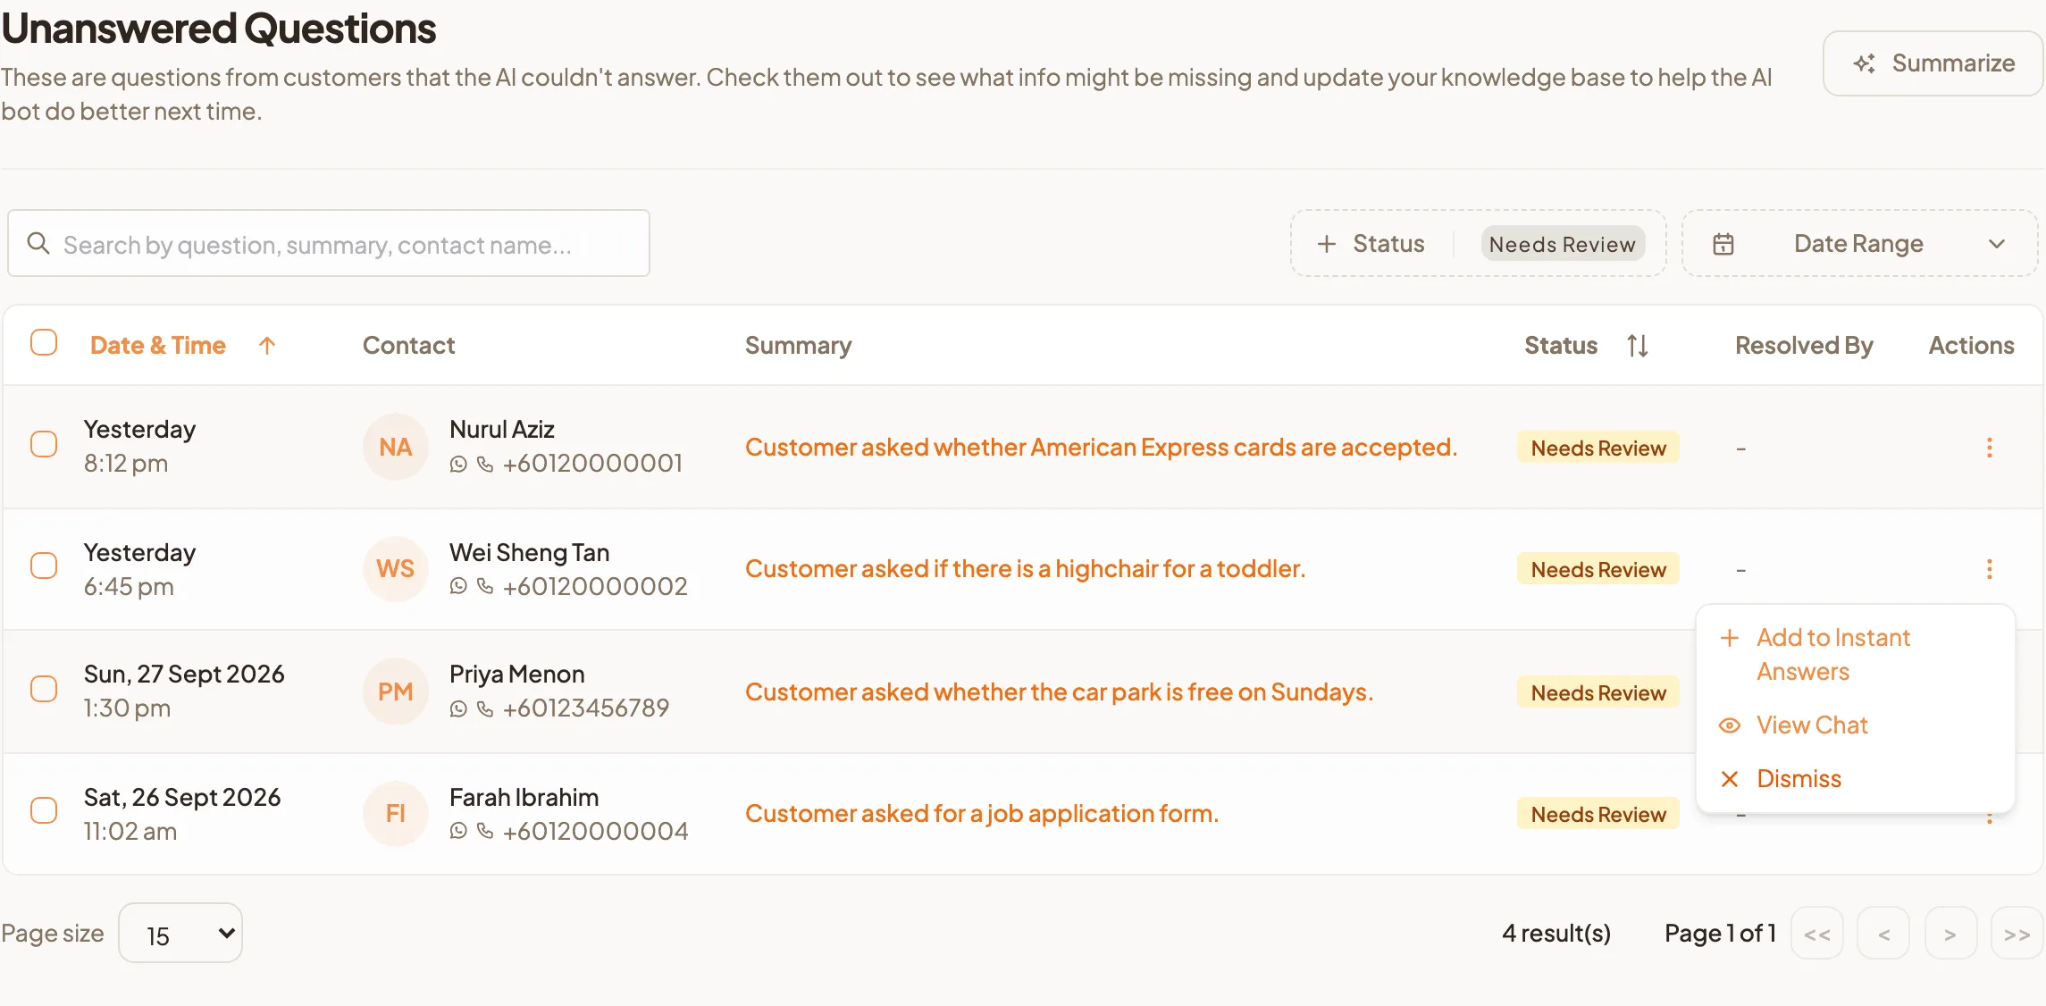
Task: Click phone icon next to +60120000004
Action: coord(485,832)
